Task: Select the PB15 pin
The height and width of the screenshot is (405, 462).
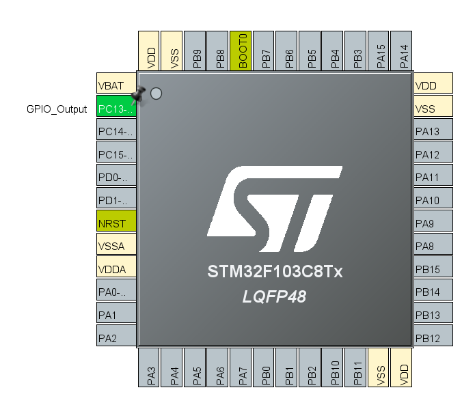Action: 433,266
